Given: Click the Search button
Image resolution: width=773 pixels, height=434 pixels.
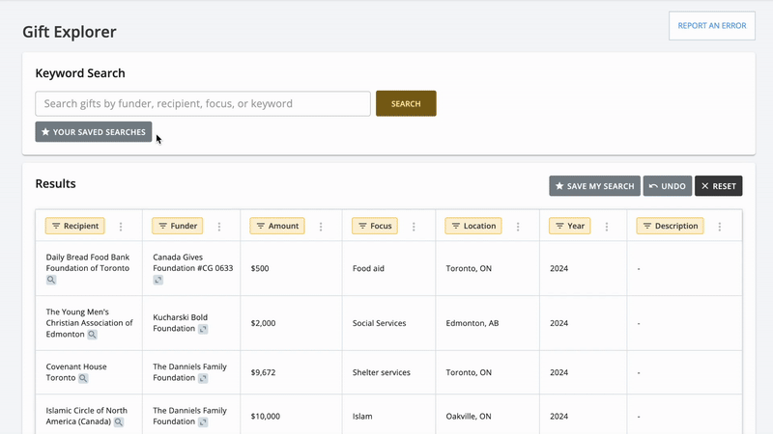Looking at the screenshot, I should (x=406, y=103).
